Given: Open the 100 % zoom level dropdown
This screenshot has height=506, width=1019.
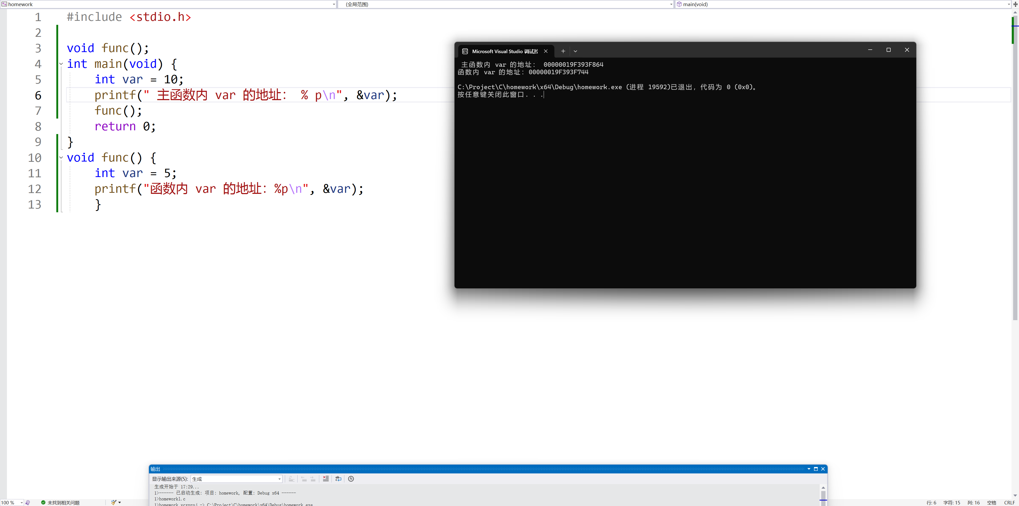Looking at the screenshot, I should (21, 503).
